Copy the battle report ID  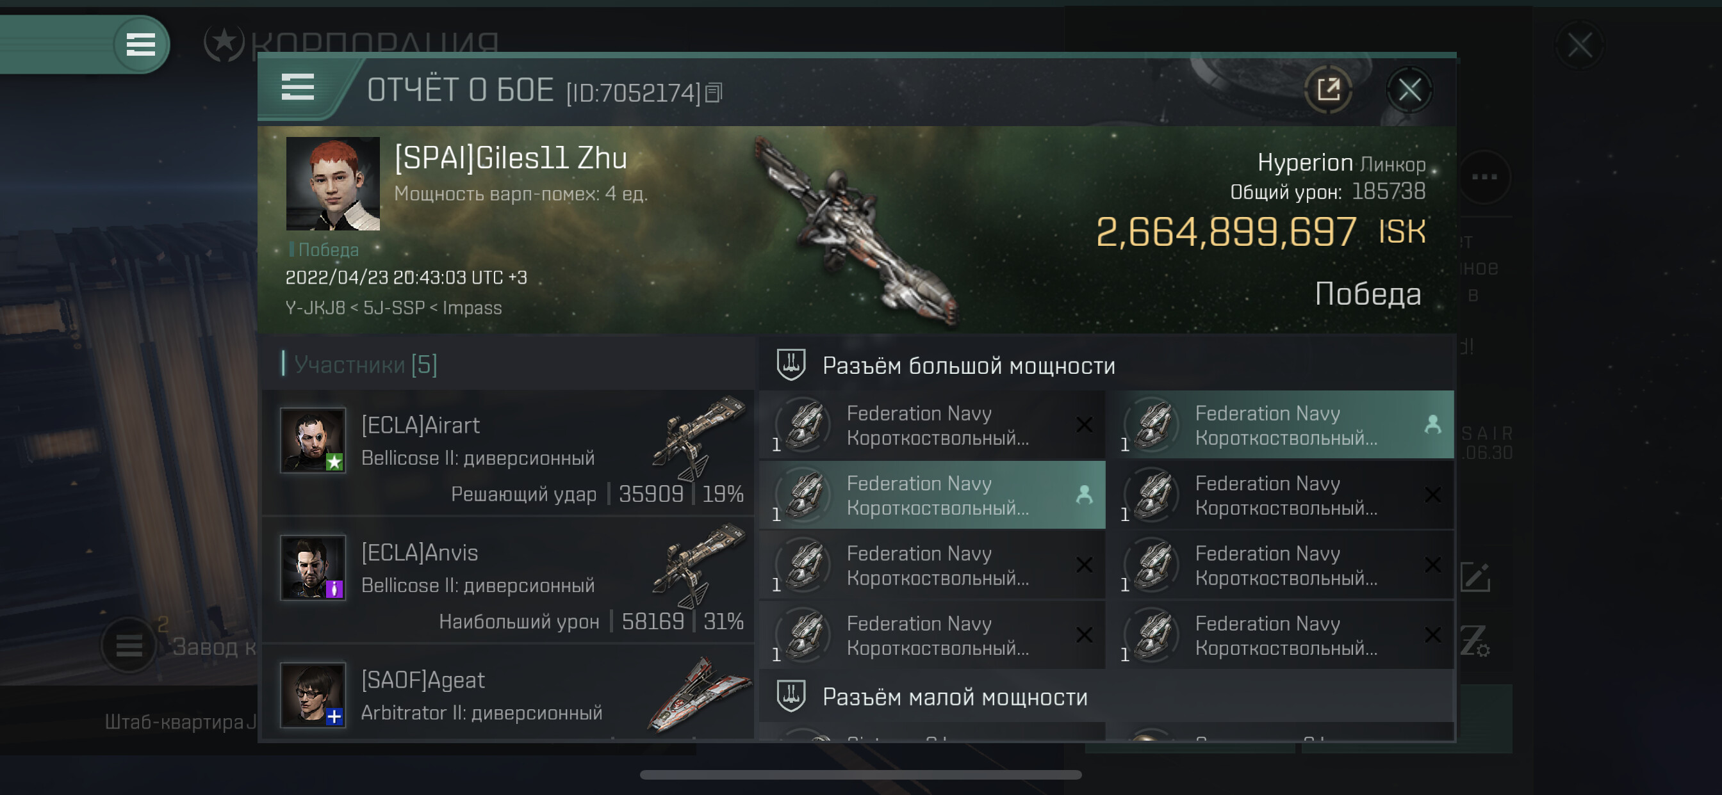[x=714, y=92]
